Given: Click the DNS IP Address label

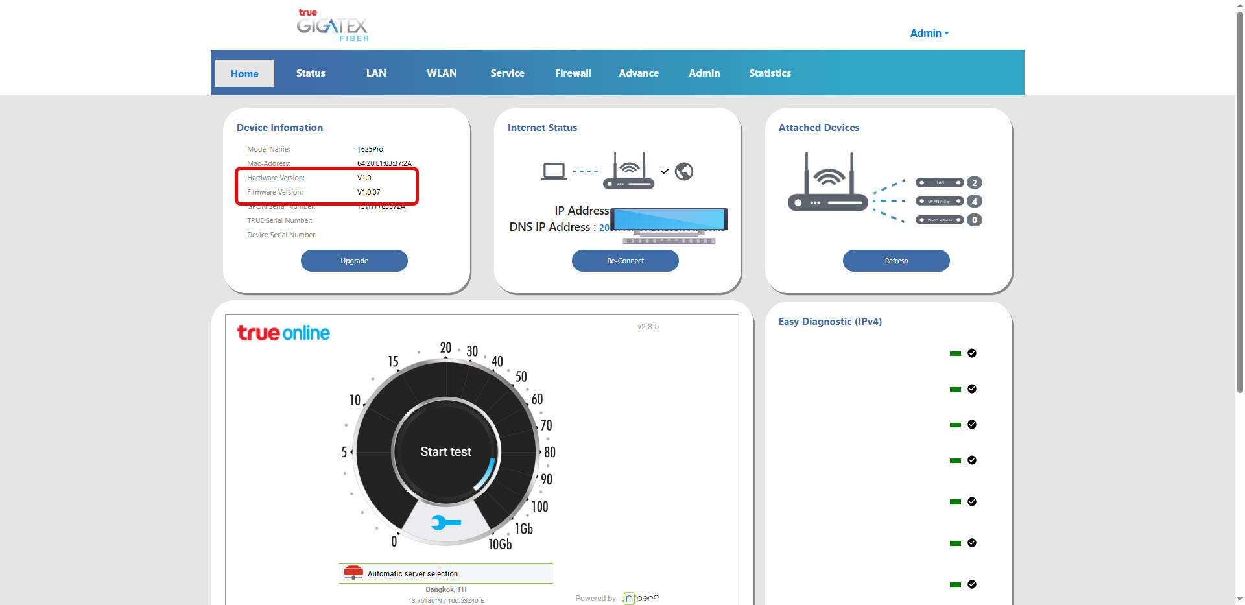Looking at the screenshot, I should (552, 227).
